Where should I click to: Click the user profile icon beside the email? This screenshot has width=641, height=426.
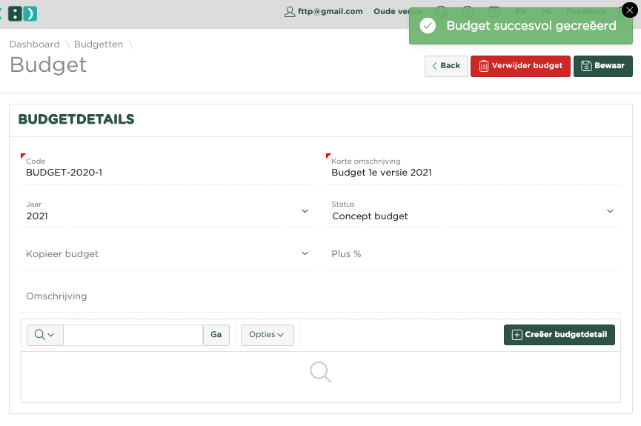coord(290,12)
